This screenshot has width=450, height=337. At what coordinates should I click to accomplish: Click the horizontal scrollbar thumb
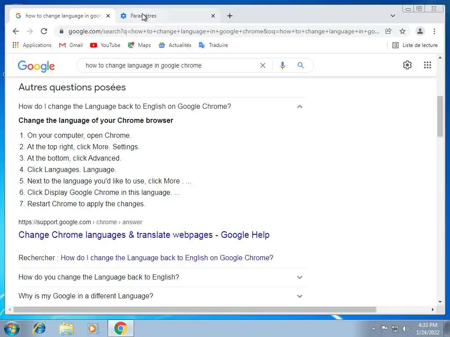pos(195,309)
